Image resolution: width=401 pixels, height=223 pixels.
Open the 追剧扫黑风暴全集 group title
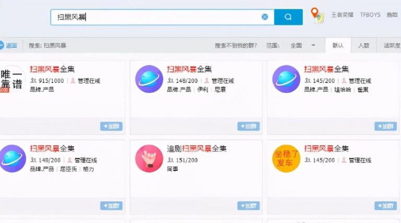(x=196, y=149)
